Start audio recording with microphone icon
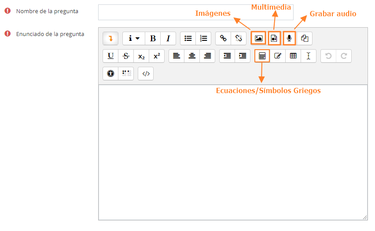This screenshot has height=231, width=375. 289,39
